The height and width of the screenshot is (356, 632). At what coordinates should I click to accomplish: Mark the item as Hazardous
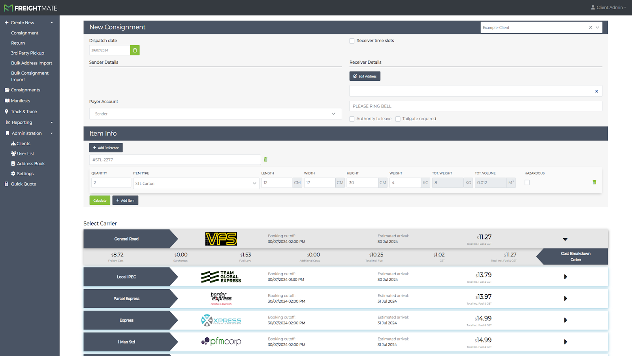coord(527,182)
